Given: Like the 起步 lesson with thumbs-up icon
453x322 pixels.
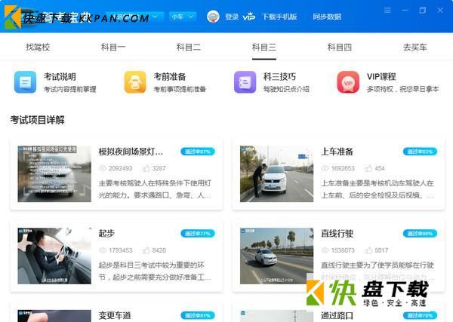Looking at the screenshot, I should [146, 250].
